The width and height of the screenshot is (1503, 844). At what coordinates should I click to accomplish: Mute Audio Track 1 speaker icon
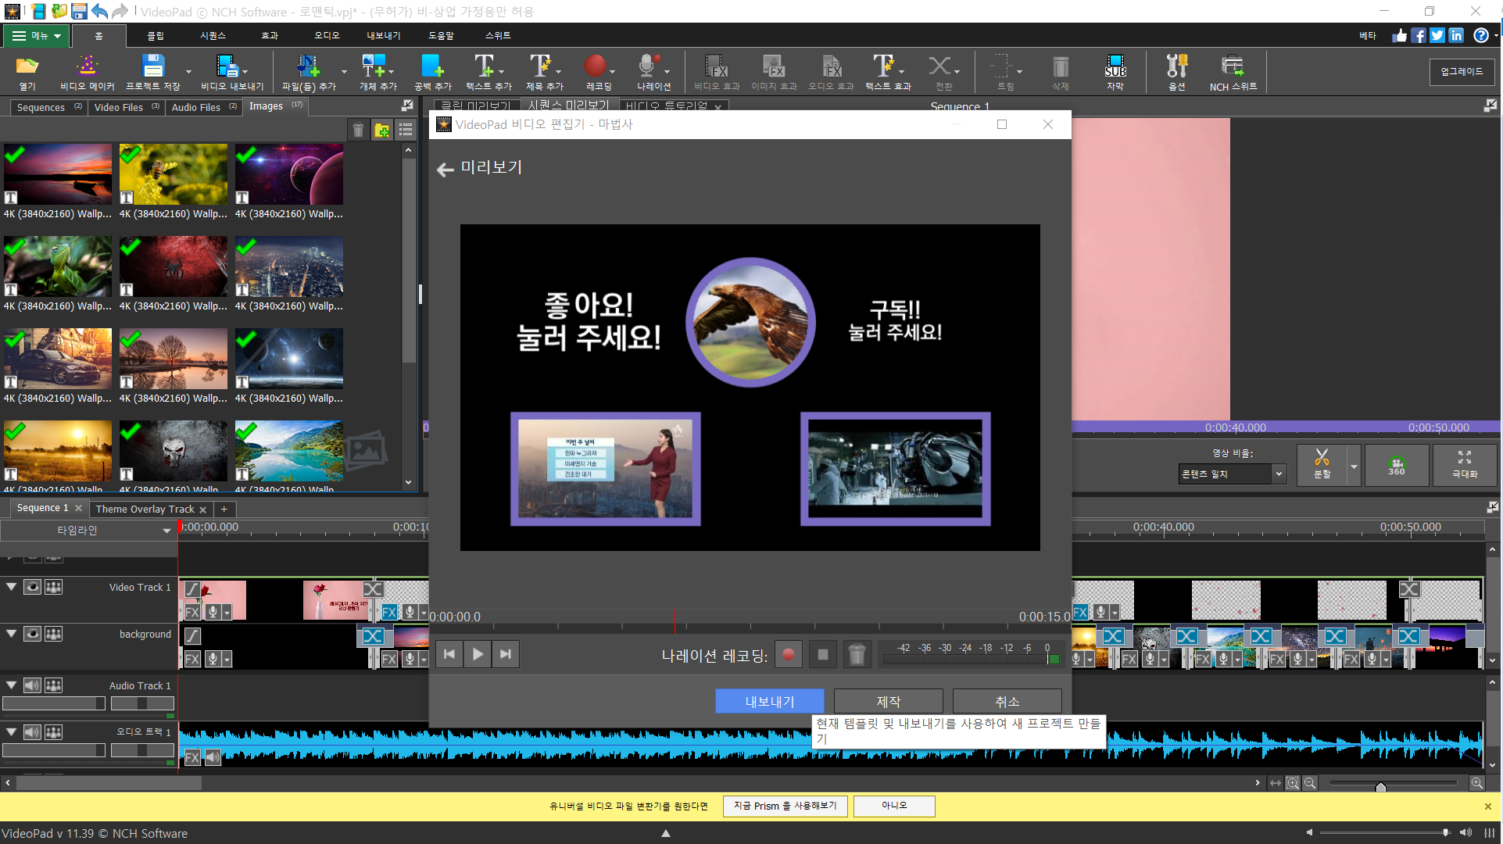tap(32, 685)
